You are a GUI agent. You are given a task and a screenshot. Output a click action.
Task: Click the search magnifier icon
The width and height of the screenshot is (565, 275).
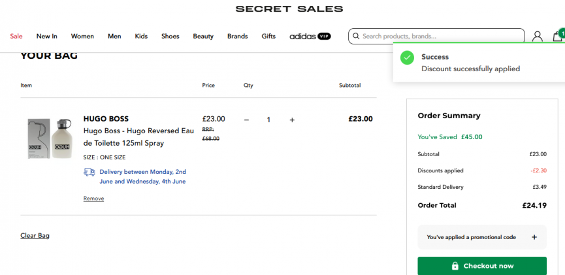(356, 37)
